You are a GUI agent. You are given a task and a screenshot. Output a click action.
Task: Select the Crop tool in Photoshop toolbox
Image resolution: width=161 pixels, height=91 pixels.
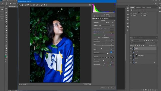(6, 17)
